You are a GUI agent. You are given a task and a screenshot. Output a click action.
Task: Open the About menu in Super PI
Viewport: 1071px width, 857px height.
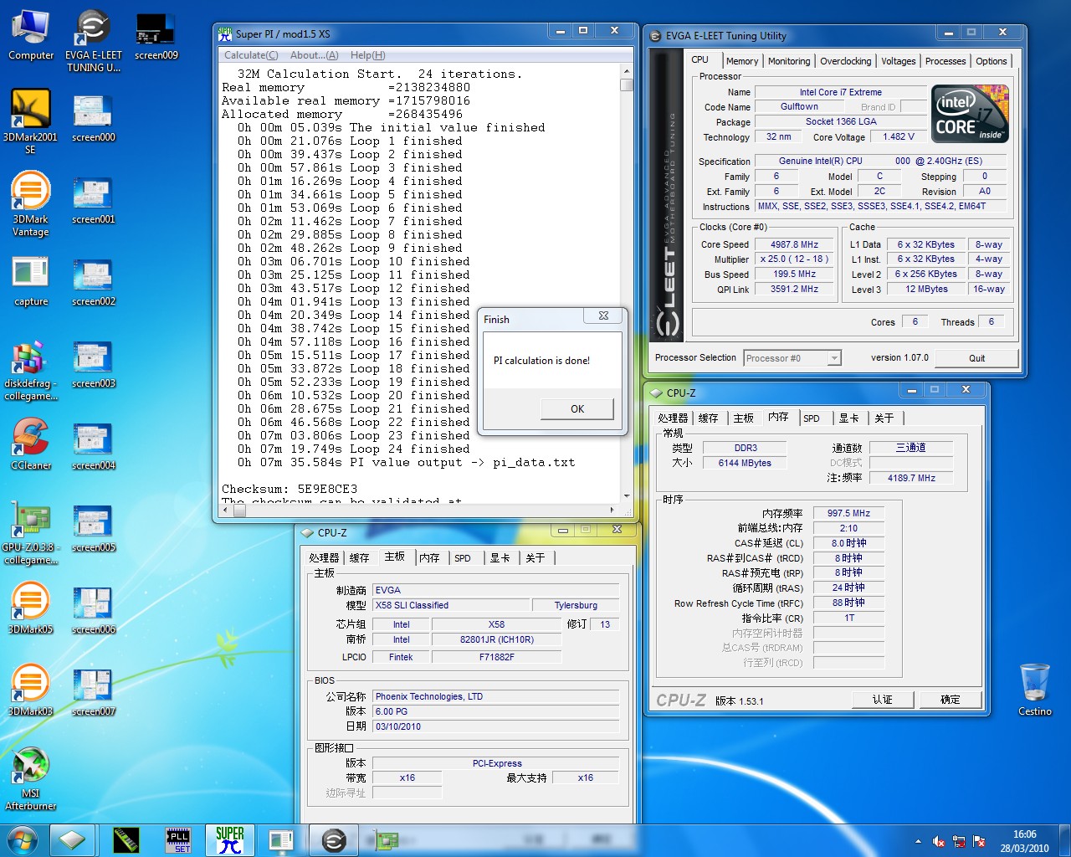(x=314, y=55)
